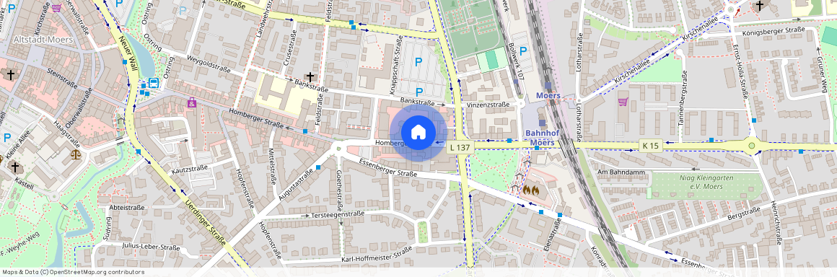Viewport: 837px width, 277px height.
Task: Select the courthouse scales icon
Action: coord(75,155)
